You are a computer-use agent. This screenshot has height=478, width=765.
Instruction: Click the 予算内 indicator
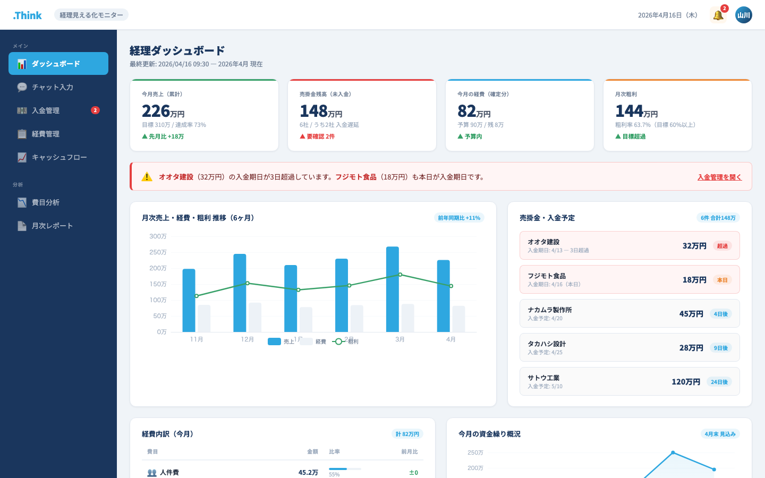pyautogui.click(x=470, y=136)
